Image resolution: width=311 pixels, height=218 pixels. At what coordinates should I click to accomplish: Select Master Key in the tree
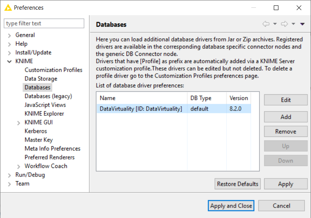[39, 140]
